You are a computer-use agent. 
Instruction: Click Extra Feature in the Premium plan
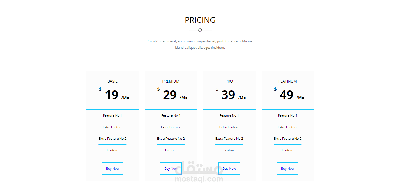coord(171,127)
